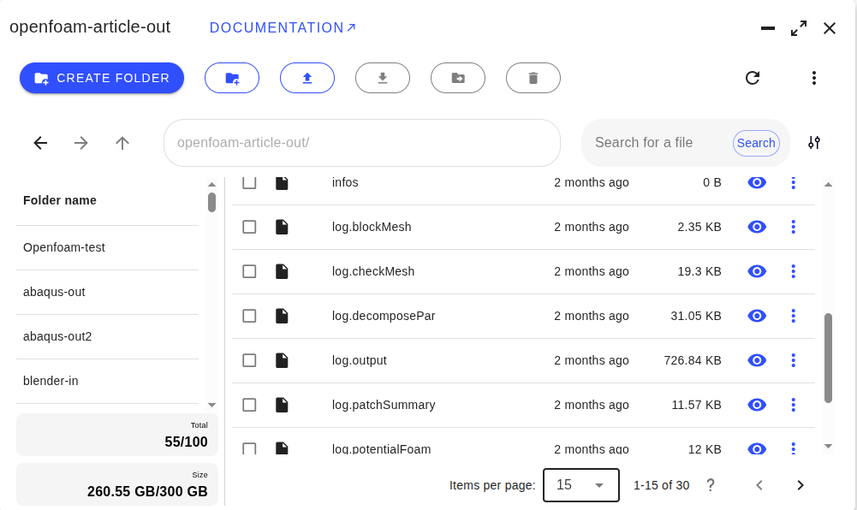Click the folder list scrollbar thumb

tap(212, 202)
